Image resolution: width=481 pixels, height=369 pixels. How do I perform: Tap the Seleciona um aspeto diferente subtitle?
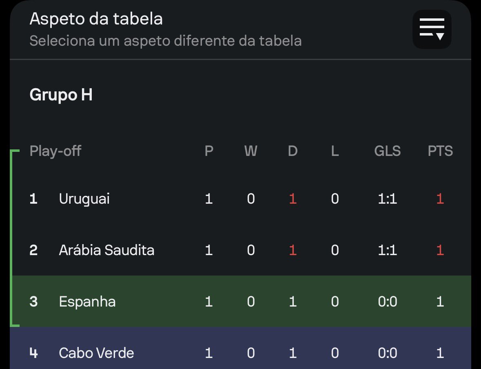(x=166, y=41)
